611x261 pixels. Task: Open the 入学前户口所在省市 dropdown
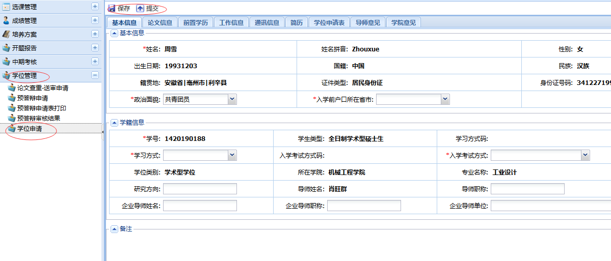click(445, 100)
